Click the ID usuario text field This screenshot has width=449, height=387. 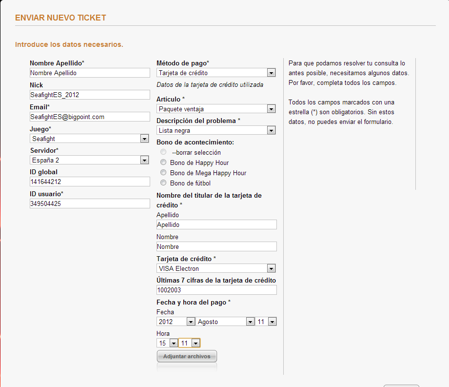point(90,204)
